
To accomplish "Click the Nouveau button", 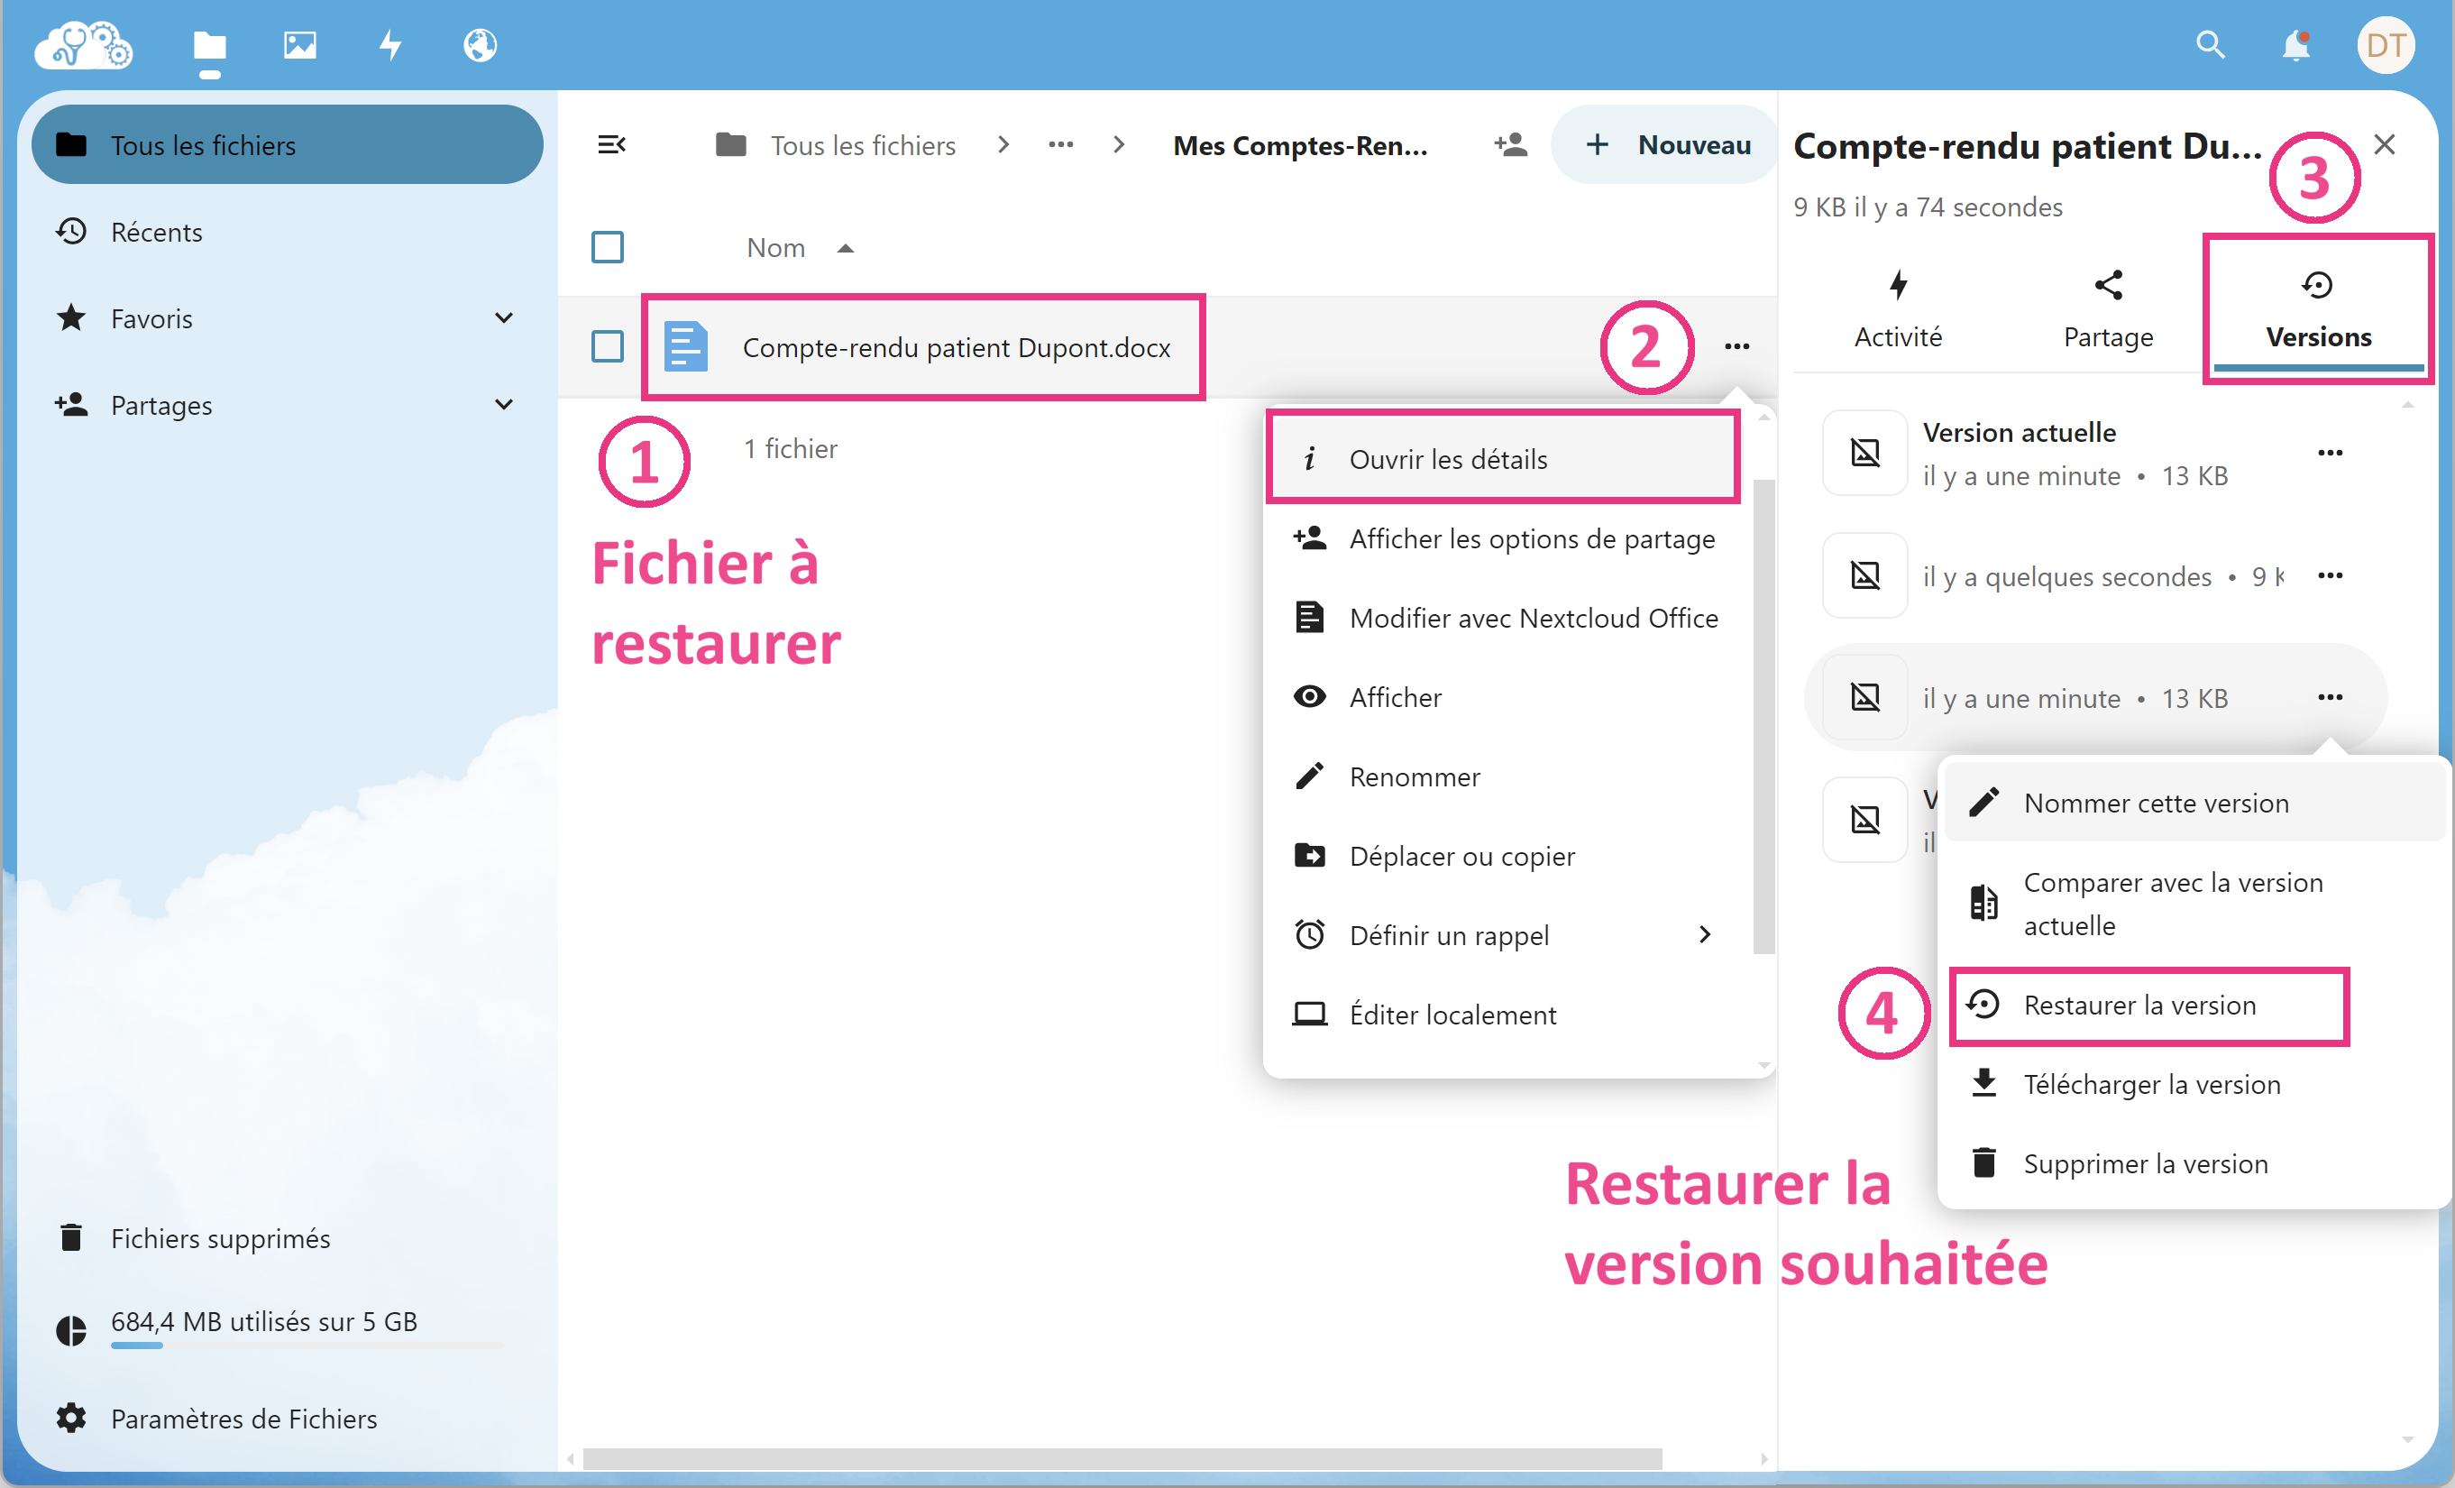I will 1665,145.
